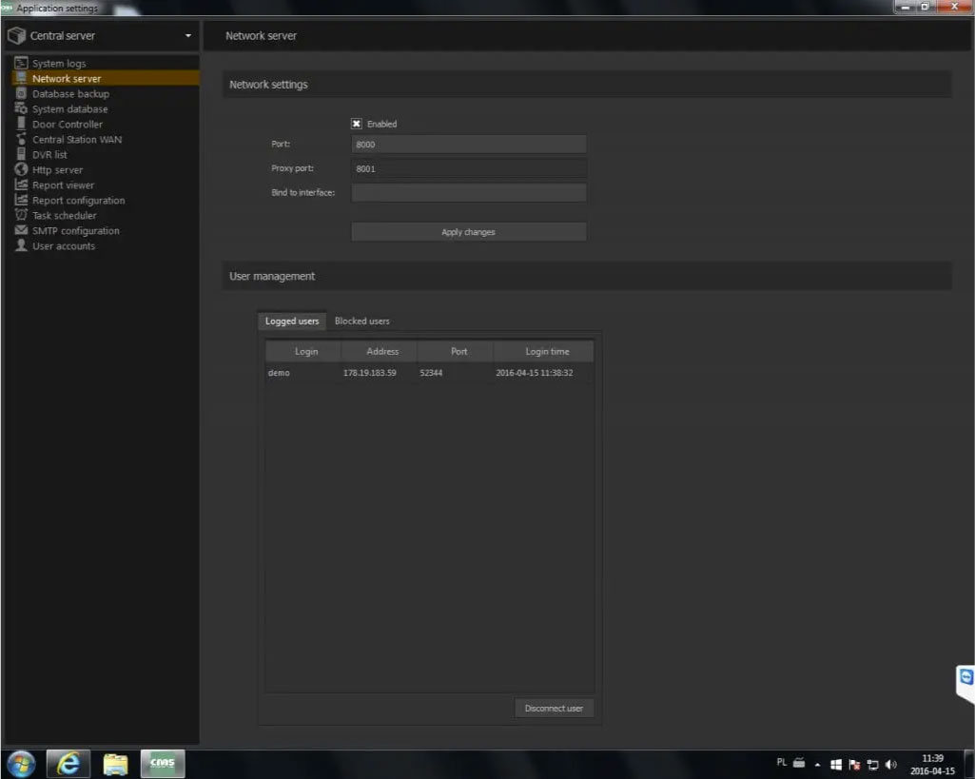Click the Http server globe icon
The height and width of the screenshot is (779, 975).
click(x=21, y=170)
